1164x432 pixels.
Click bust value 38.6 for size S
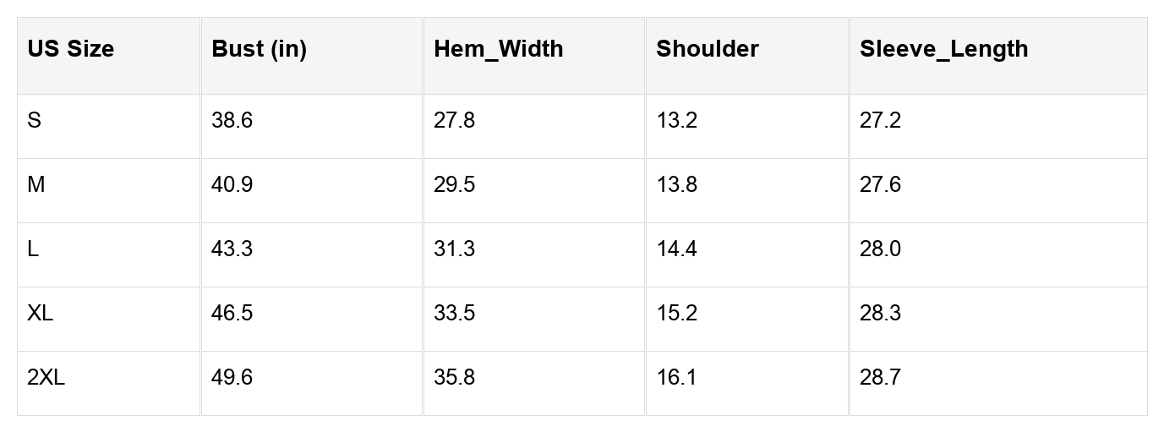coord(232,121)
